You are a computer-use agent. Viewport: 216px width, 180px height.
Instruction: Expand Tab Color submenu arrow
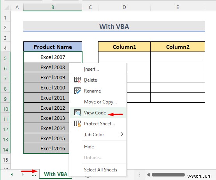click(122, 134)
